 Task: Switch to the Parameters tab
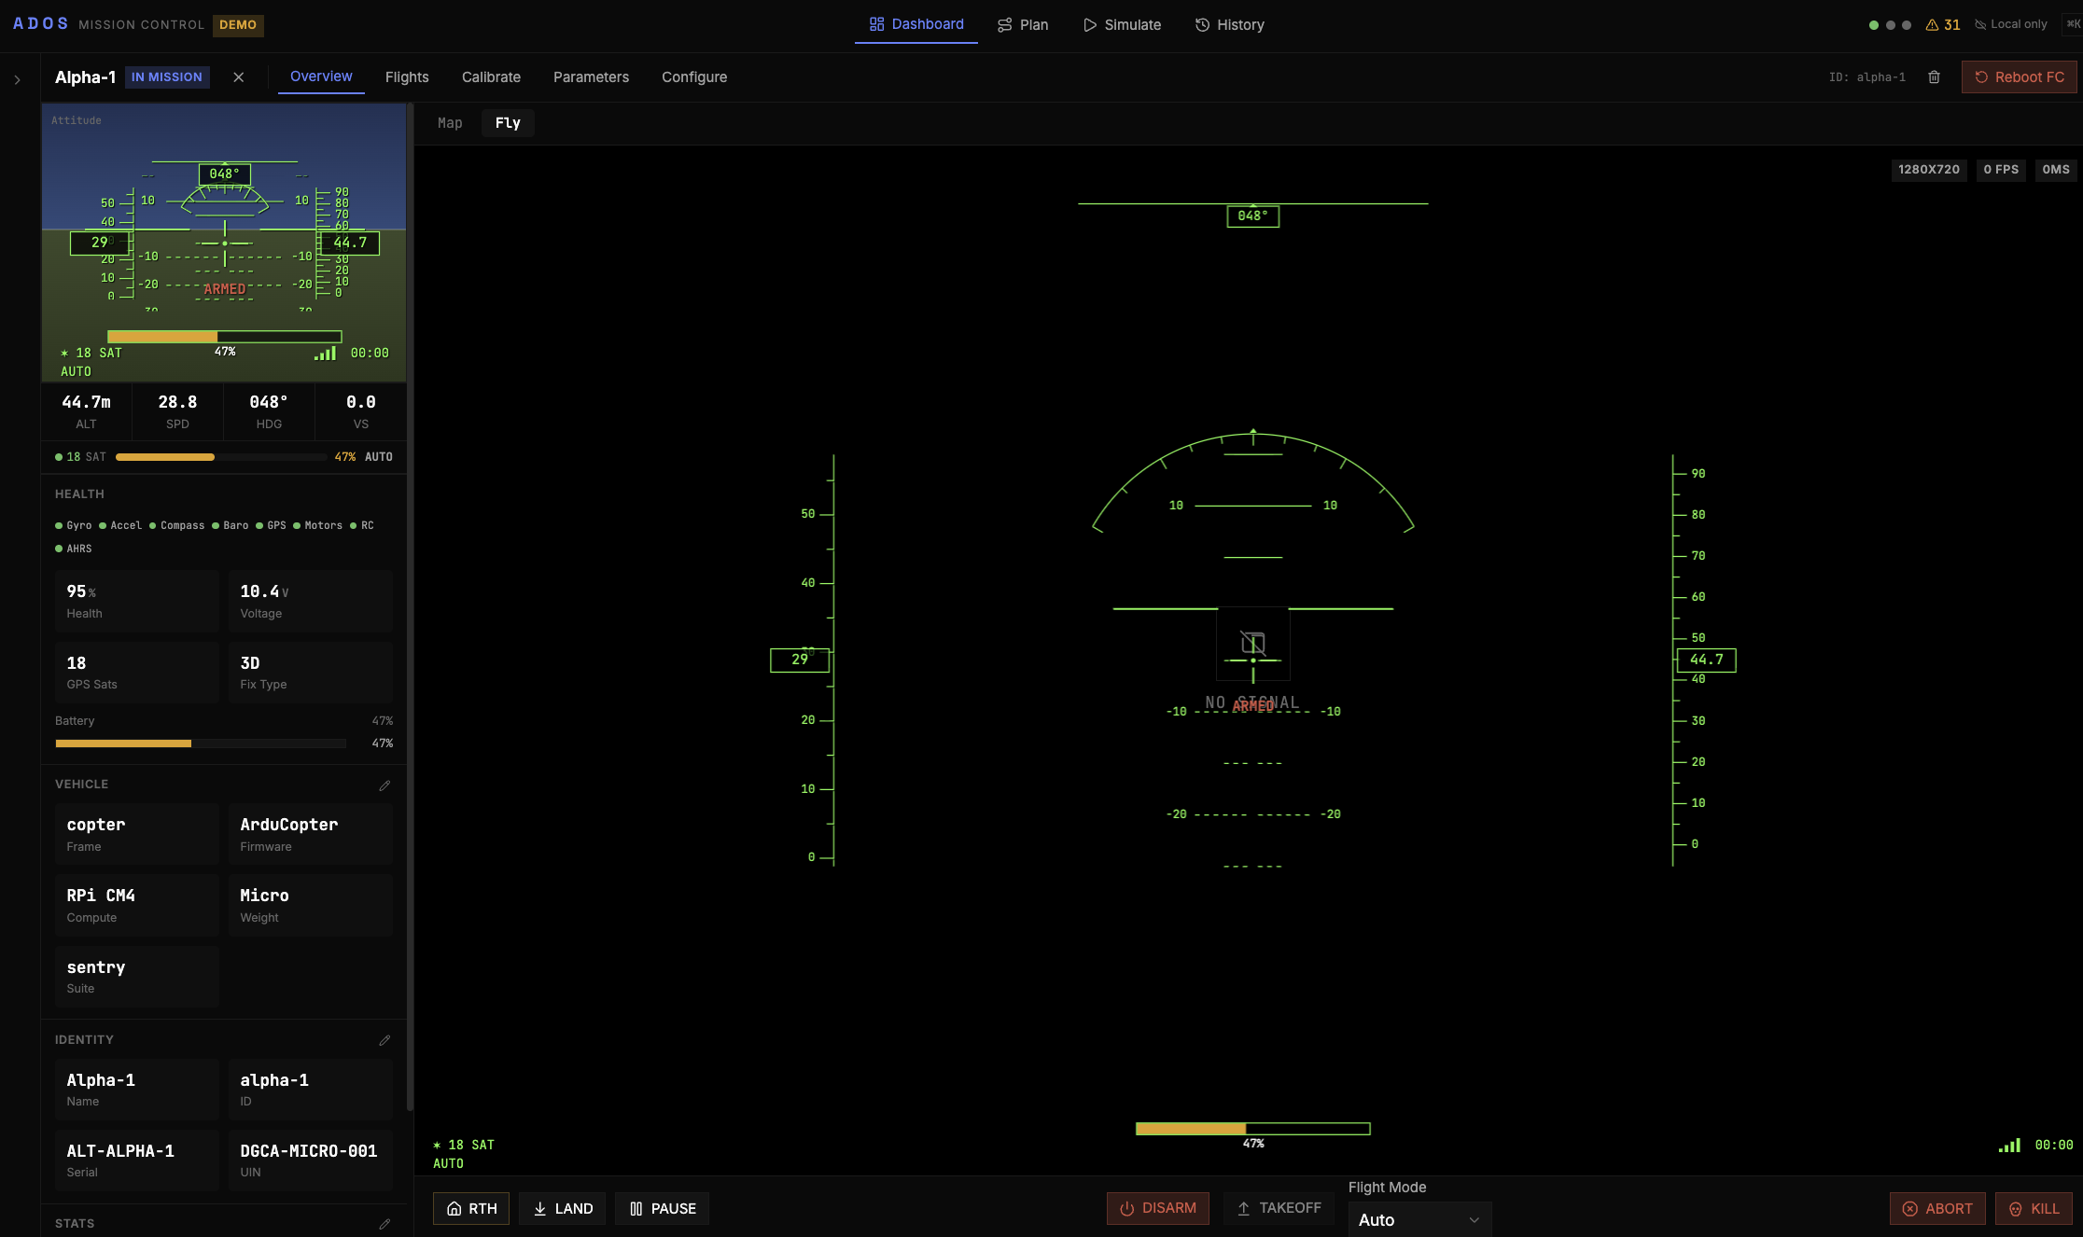pos(591,76)
